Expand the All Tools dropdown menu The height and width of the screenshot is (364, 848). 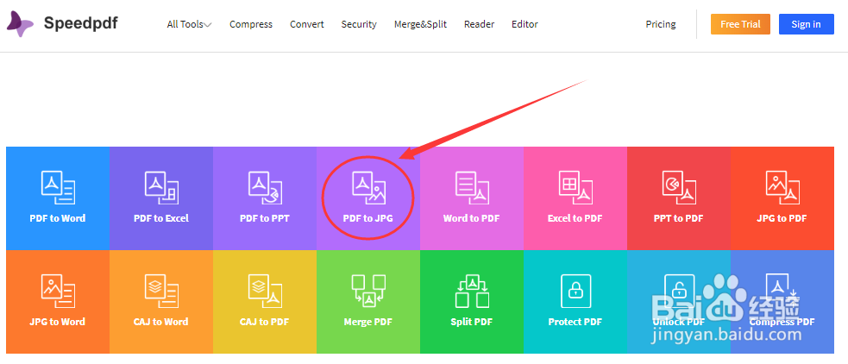(x=189, y=24)
